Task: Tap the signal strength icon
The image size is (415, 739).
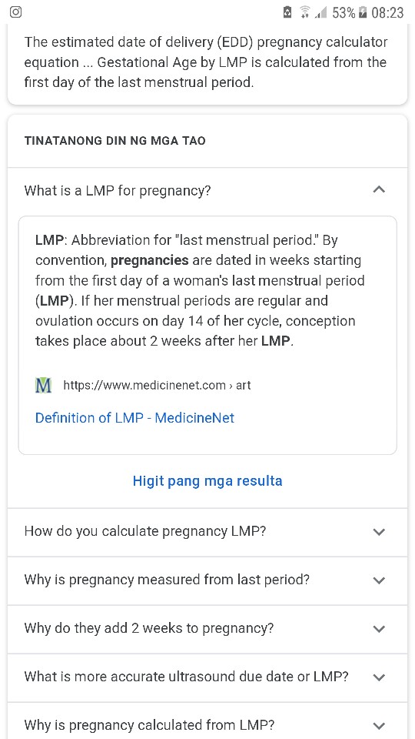Action: point(321,13)
